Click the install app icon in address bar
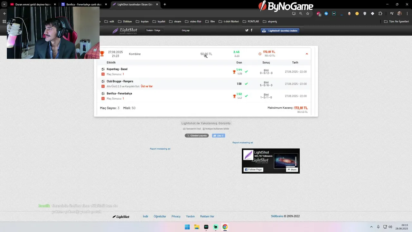The height and width of the screenshot is (232, 412). [294, 14]
